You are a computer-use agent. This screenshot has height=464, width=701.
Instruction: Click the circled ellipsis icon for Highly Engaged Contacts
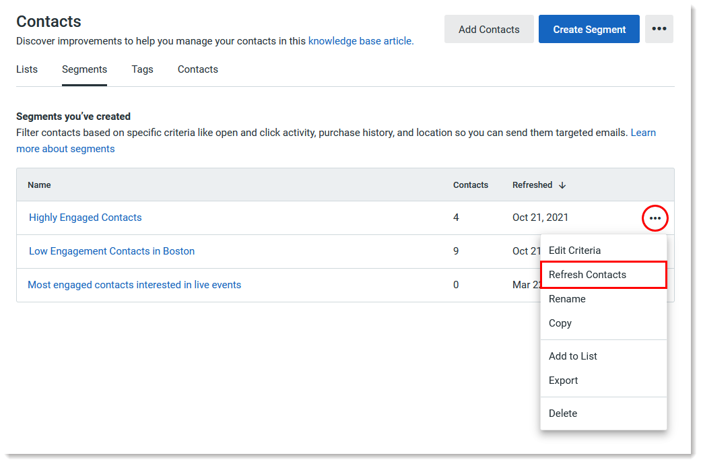pyautogui.click(x=655, y=218)
